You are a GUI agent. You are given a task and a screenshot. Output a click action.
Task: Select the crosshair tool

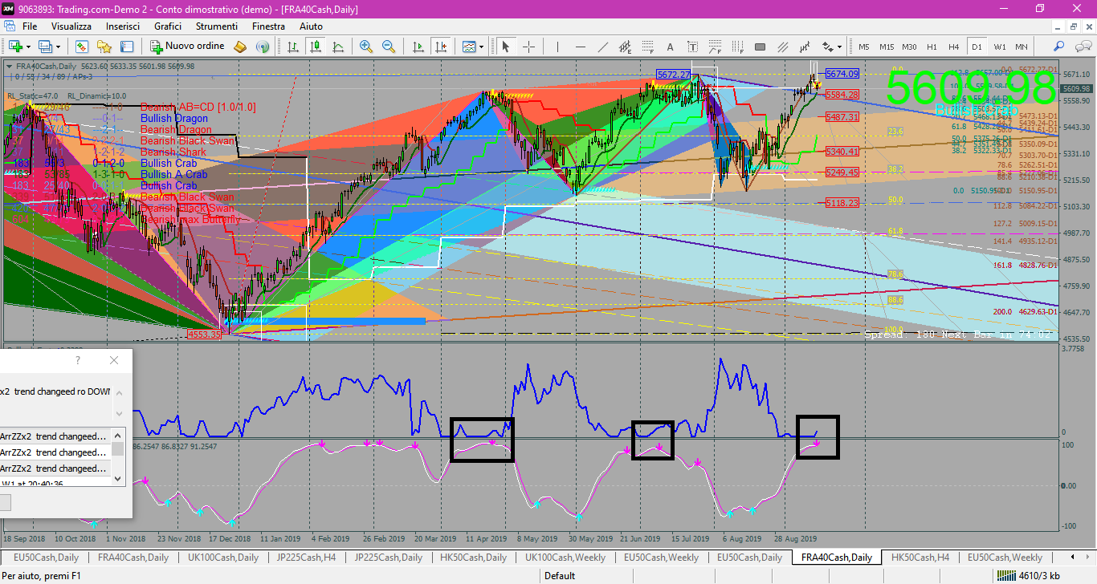(528, 47)
